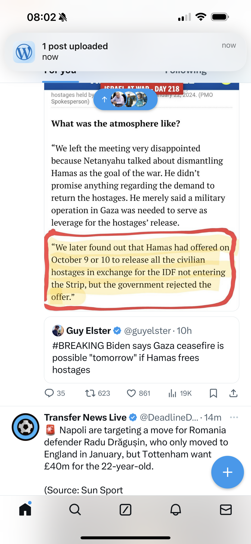
Task: Open the Notifications bell tab
Action: [176, 509]
